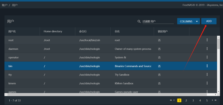Sort by Home directory column header
223x105 pixels.
pos(53,31)
